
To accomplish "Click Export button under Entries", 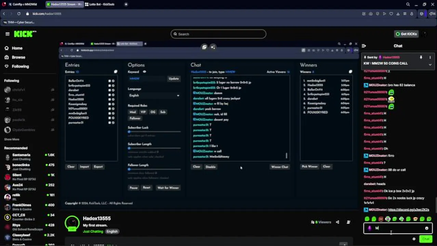I will [x=98, y=167].
